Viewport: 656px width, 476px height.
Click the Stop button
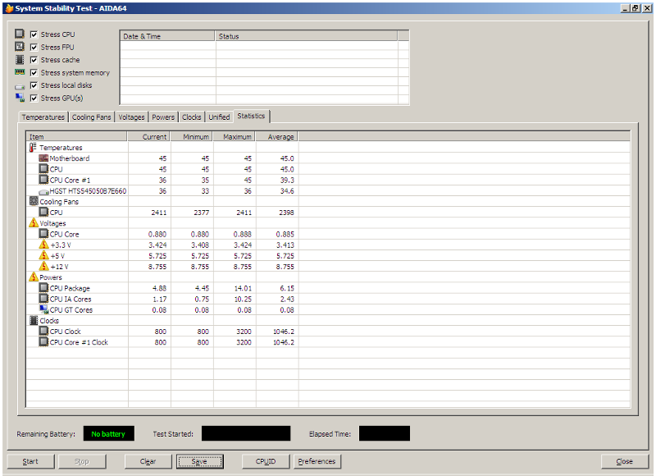click(x=81, y=461)
